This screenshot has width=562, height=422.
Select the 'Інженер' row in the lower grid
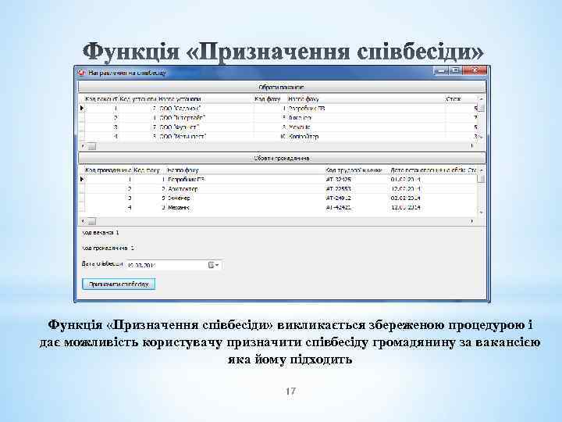pyautogui.click(x=279, y=198)
